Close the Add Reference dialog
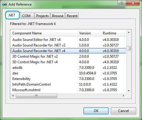 (133, 3)
